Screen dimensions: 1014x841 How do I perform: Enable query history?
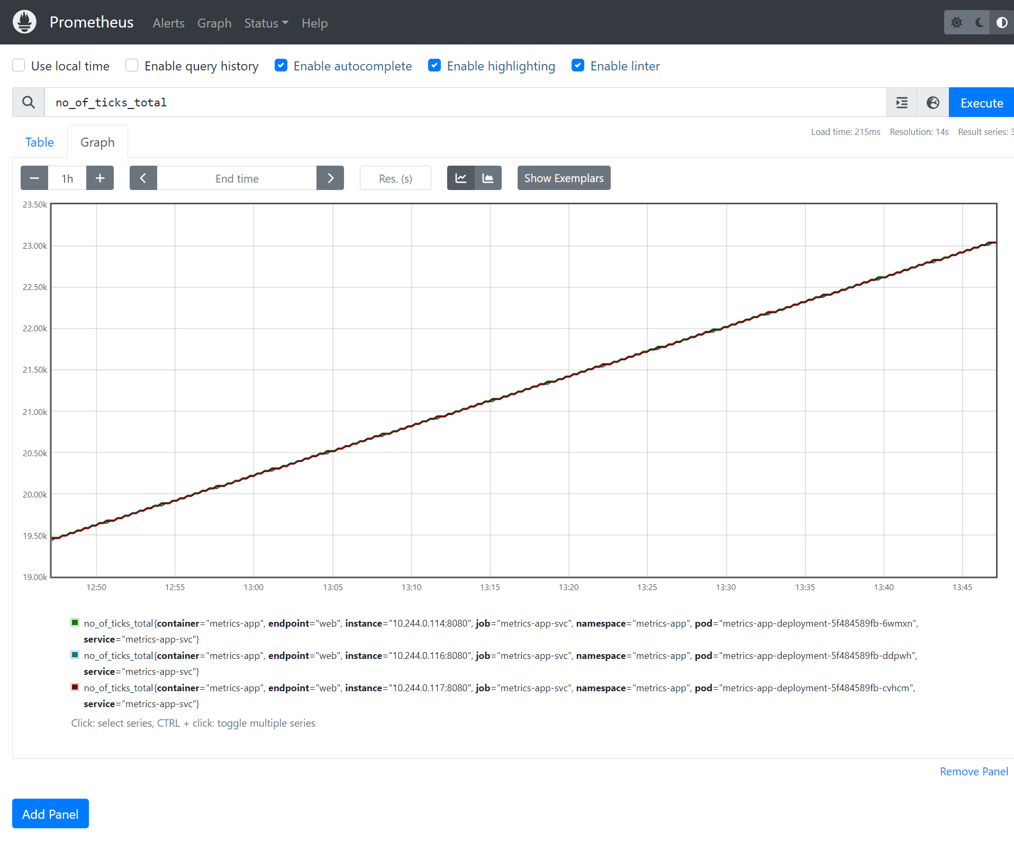coord(131,65)
